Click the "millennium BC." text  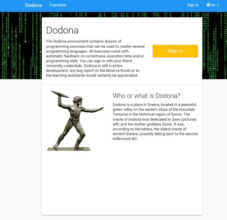point(125,139)
